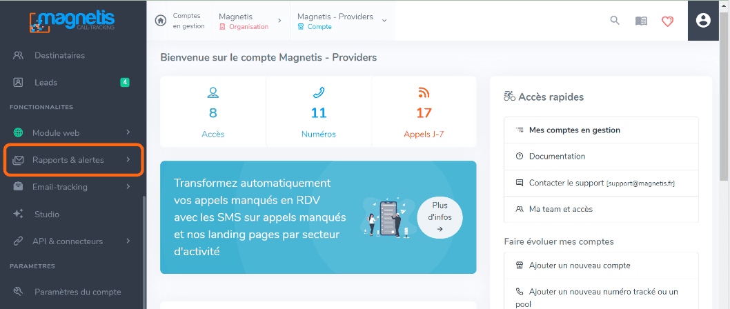Click the 17 Appels J-7 stat card
Image resolution: width=730 pixels, height=309 pixels.
(424, 112)
